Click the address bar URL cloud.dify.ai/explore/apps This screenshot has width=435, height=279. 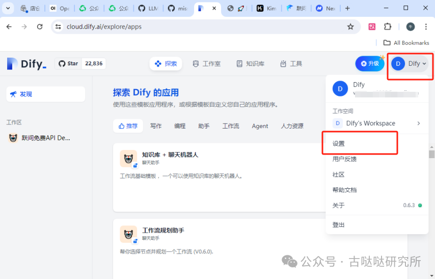(x=104, y=27)
